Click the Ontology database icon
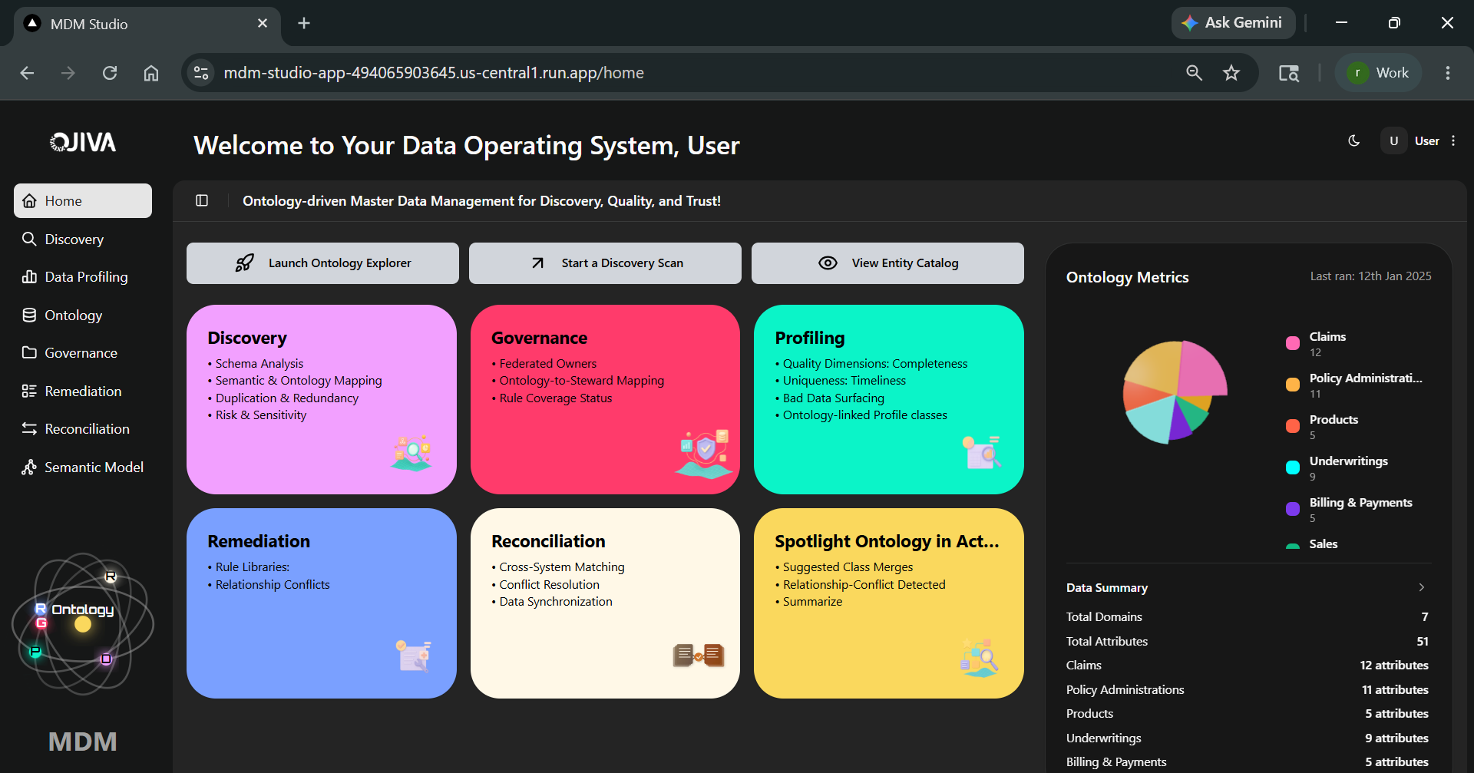The width and height of the screenshot is (1474, 773). click(29, 315)
